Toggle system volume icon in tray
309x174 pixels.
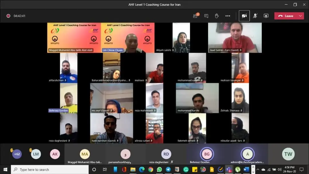[279, 169]
